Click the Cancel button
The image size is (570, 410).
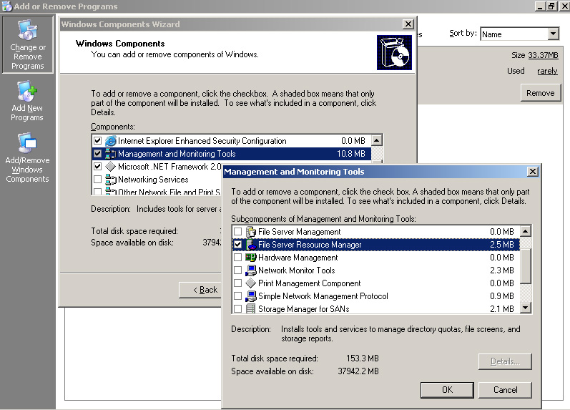[505, 390]
